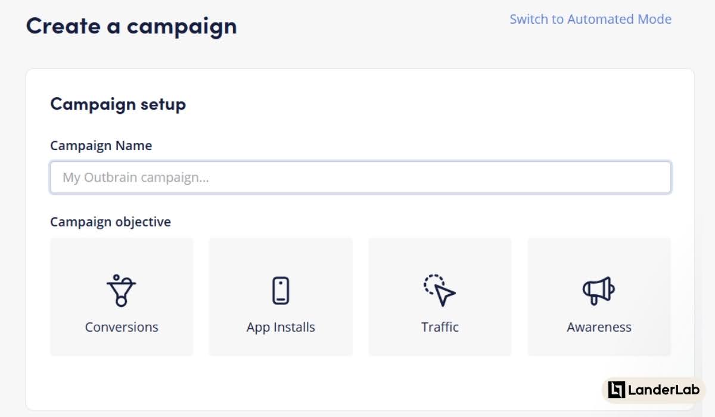
Task: Pick the Awareness objective card
Action: click(x=599, y=297)
